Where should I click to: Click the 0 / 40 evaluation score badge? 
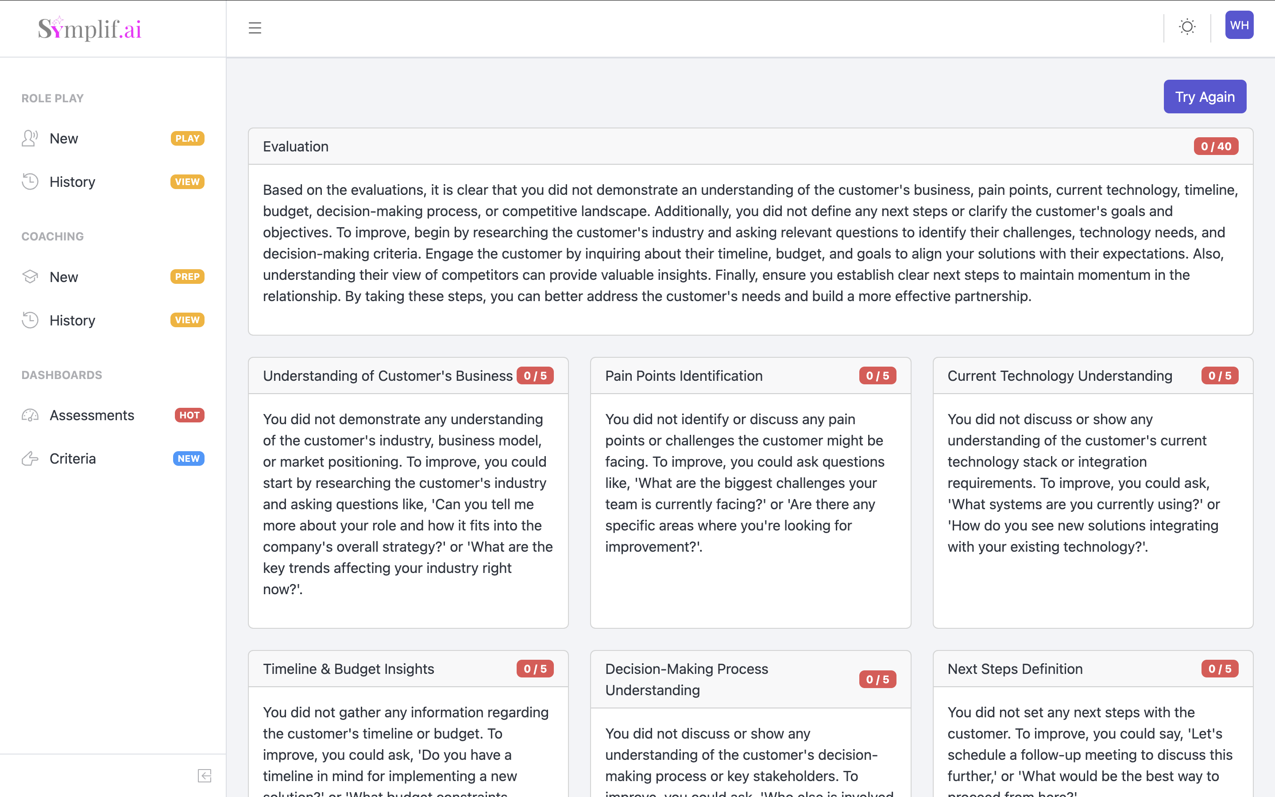click(x=1216, y=147)
